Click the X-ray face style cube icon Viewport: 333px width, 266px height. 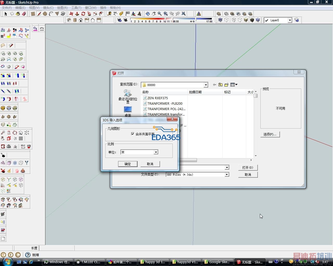(x=220, y=20)
